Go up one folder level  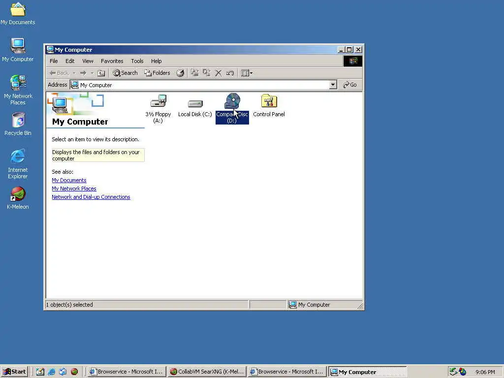pos(101,73)
